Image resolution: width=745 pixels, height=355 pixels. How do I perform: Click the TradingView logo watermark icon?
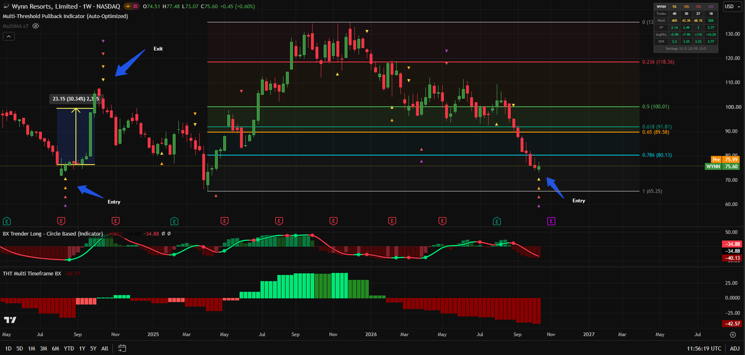point(10,320)
